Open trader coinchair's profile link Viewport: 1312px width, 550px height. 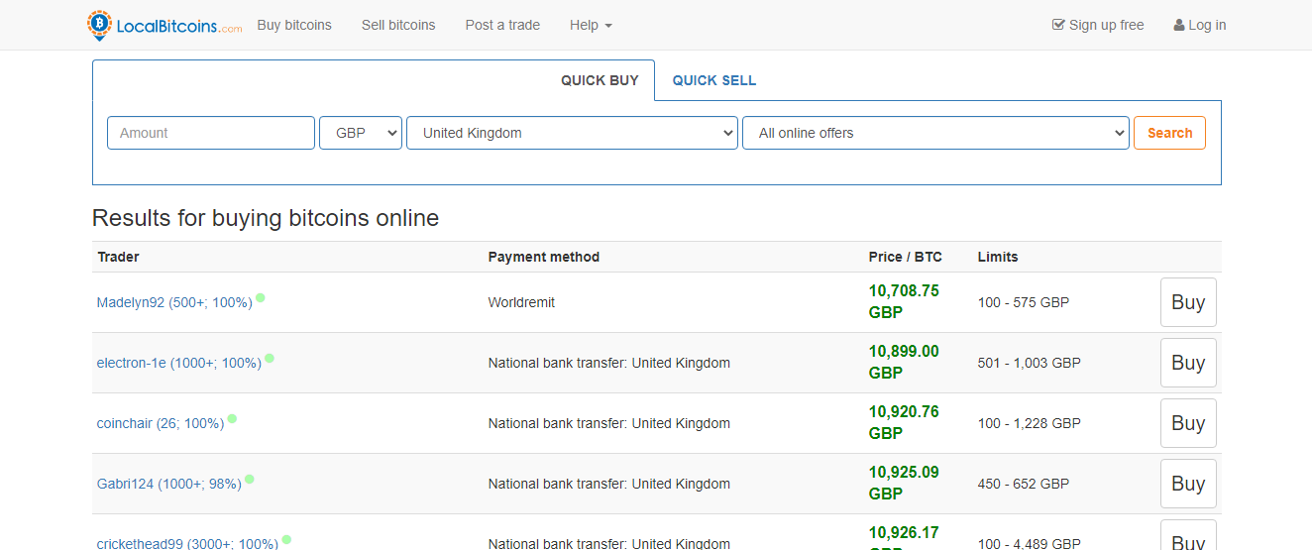pyautogui.click(x=161, y=423)
